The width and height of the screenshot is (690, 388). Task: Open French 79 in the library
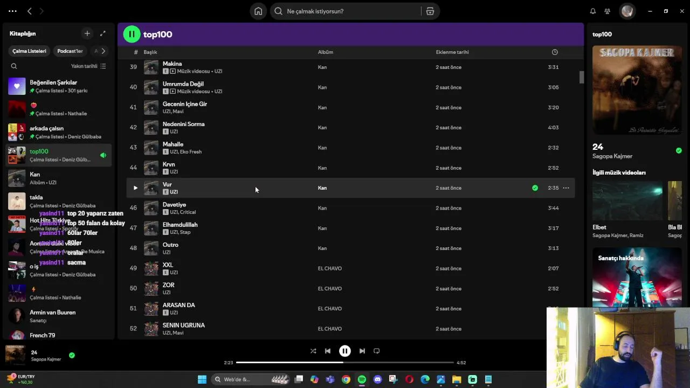click(59, 335)
